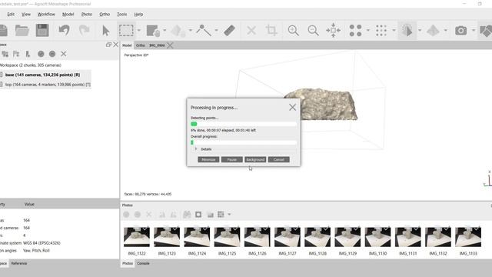
Task: Save the project with the floppy disk icon
Action: [42, 31]
